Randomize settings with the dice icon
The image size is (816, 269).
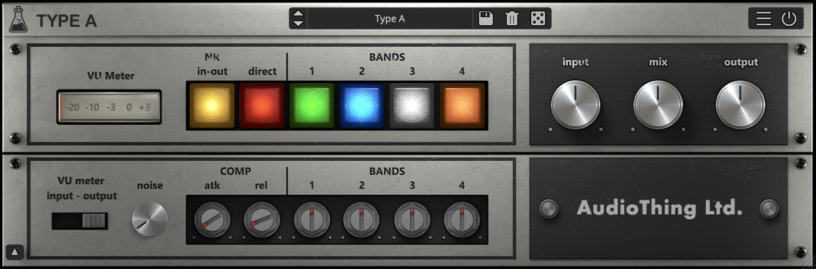tap(538, 19)
